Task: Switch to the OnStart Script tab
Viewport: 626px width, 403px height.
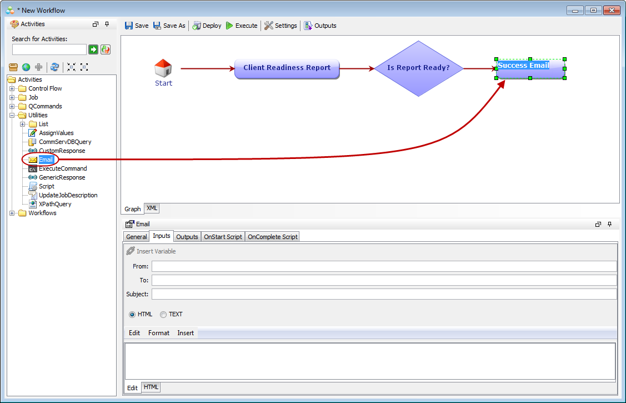Action: point(223,237)
